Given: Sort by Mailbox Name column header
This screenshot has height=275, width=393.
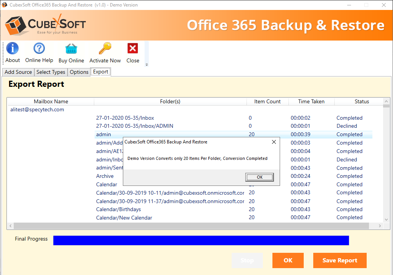Looking at the screenshot, I should pos(51,101).
